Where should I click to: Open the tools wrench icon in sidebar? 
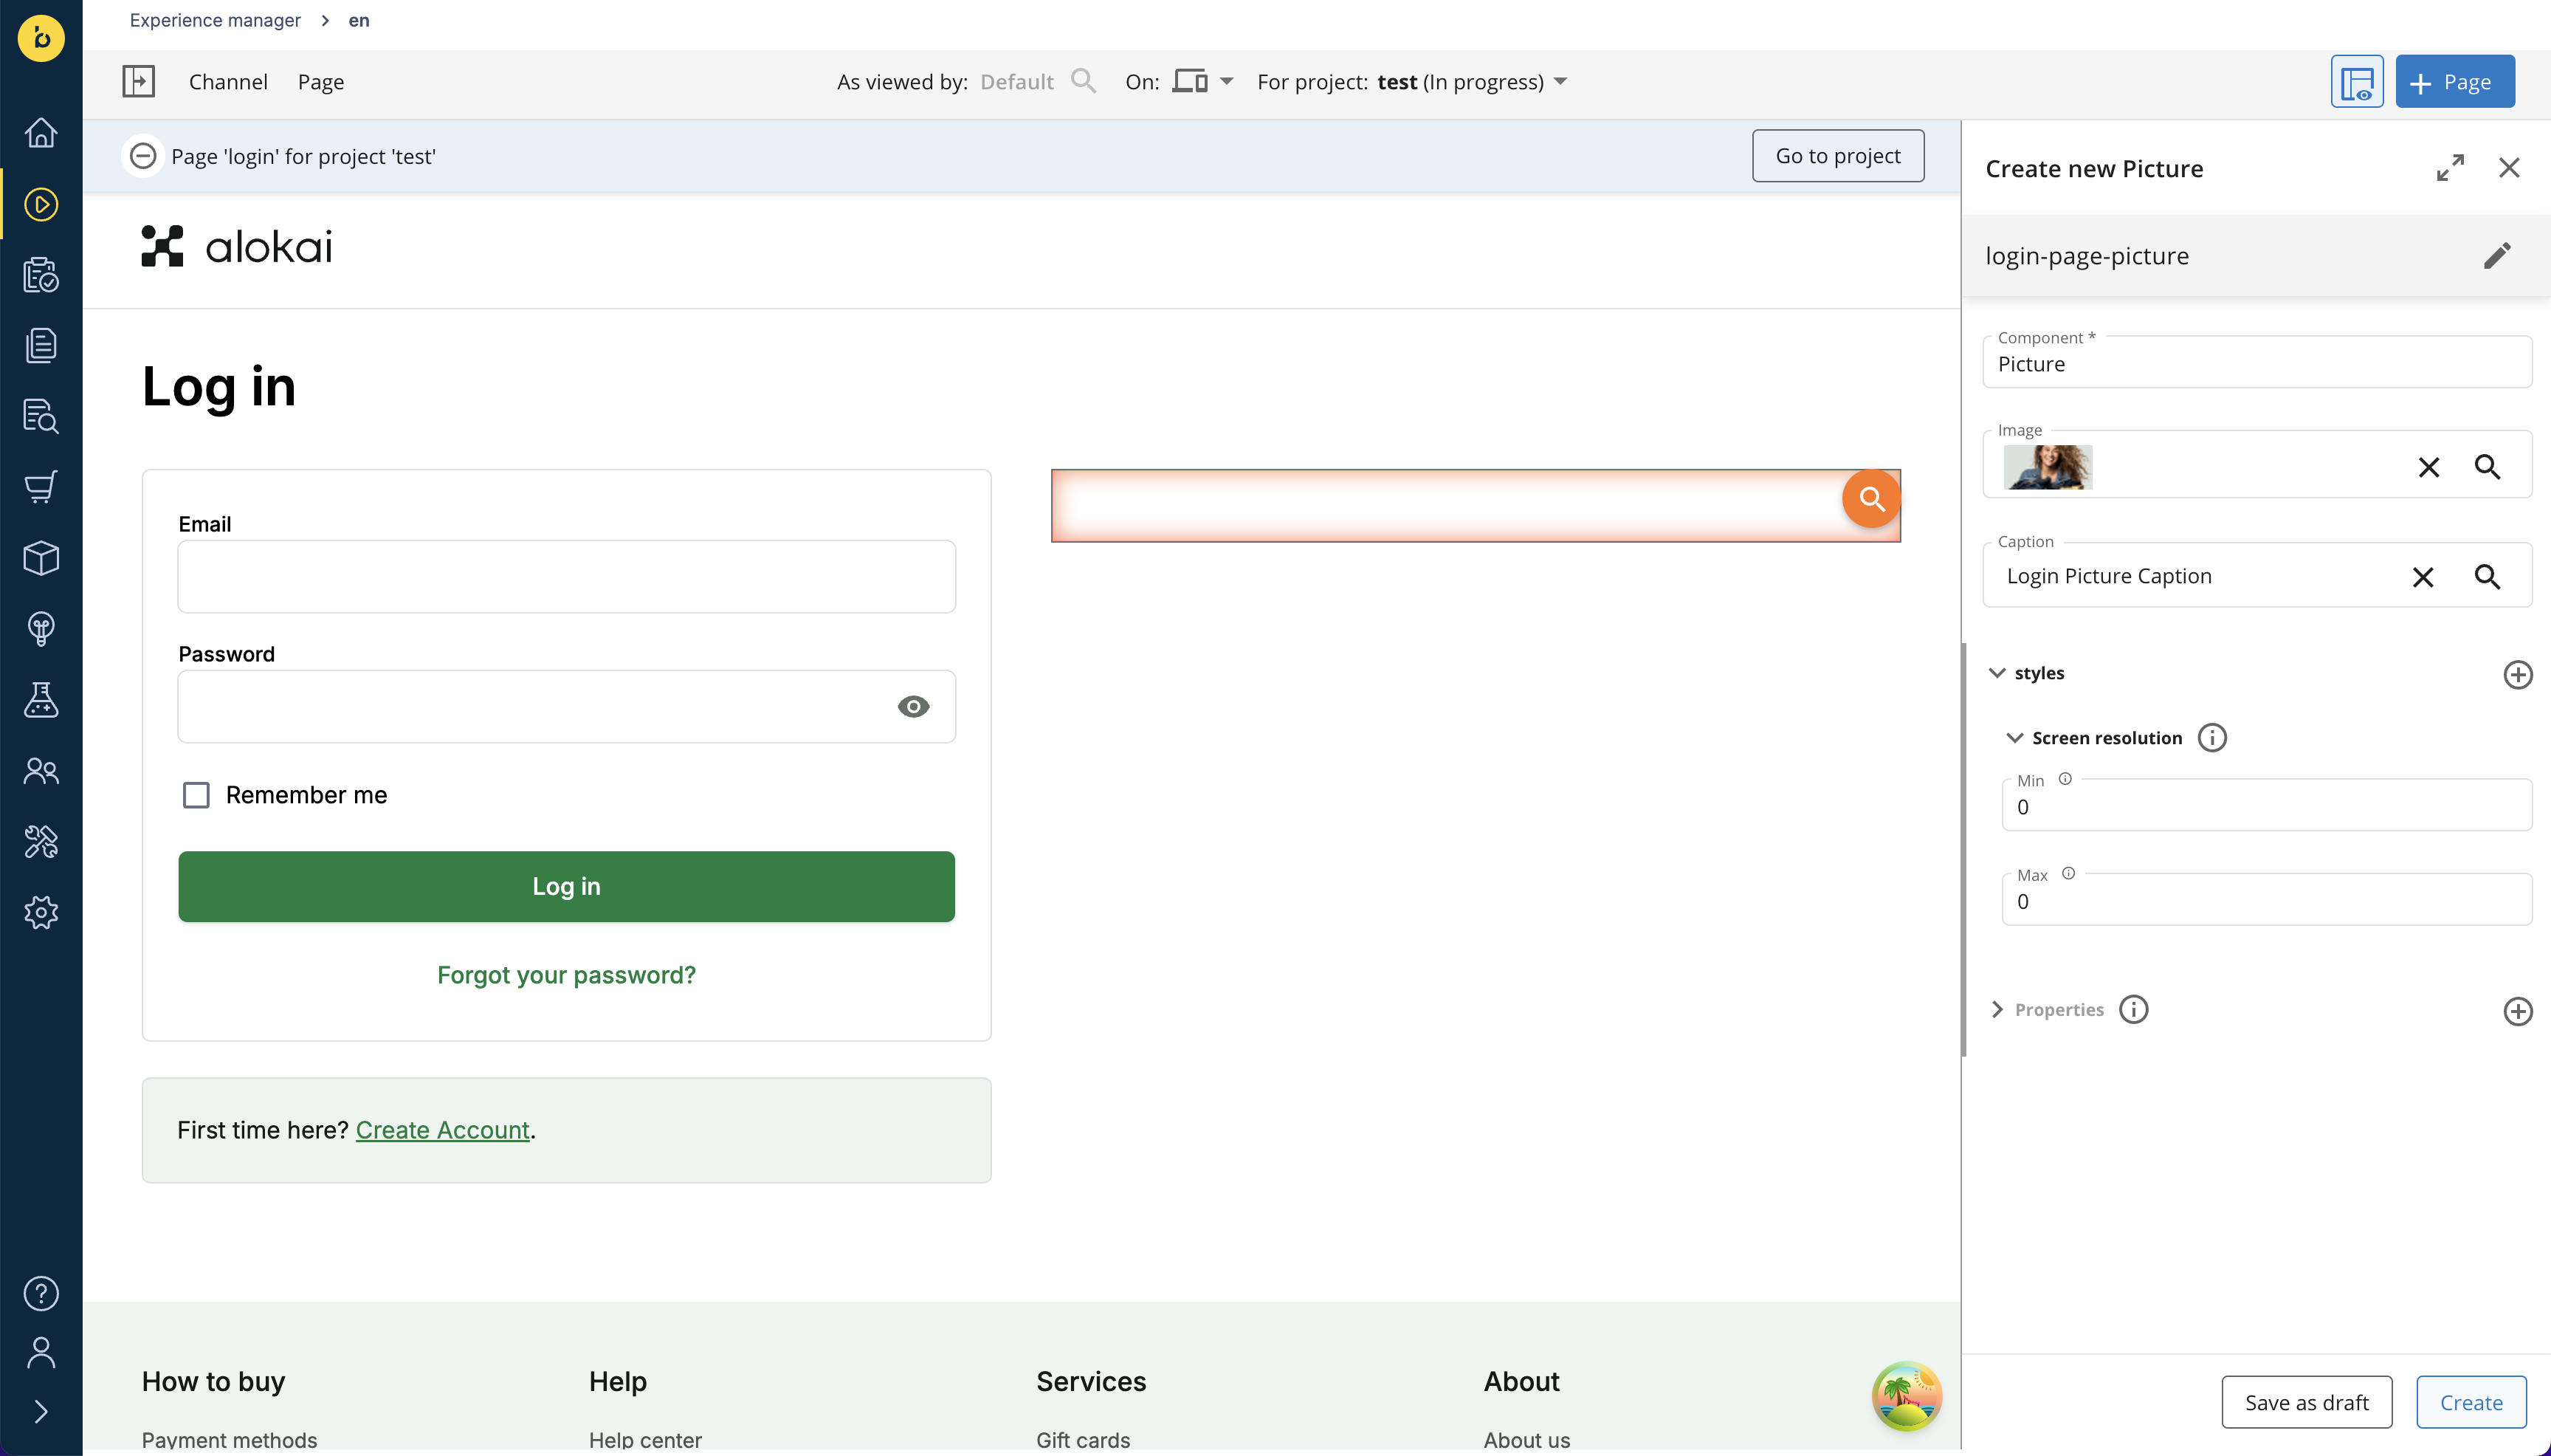coord(41,842)
